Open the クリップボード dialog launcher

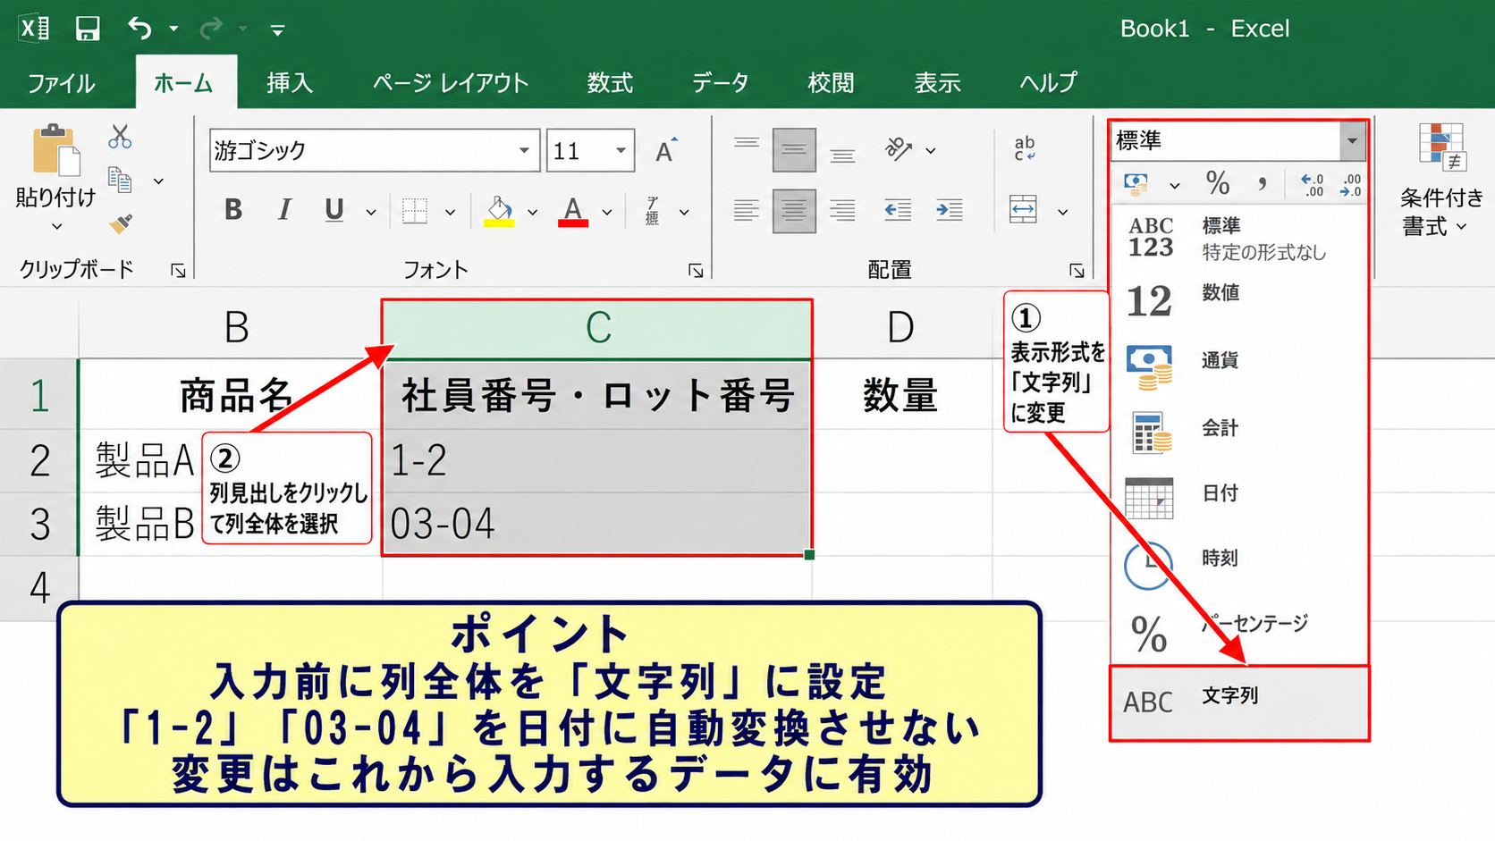pos(178,271)
